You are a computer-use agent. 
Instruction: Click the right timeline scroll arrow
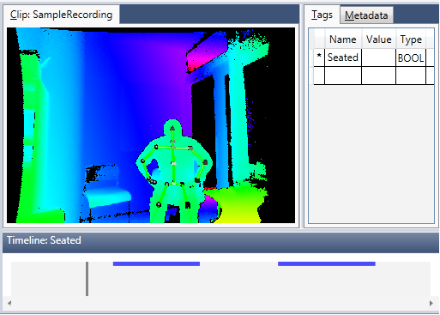coord(431,303)
